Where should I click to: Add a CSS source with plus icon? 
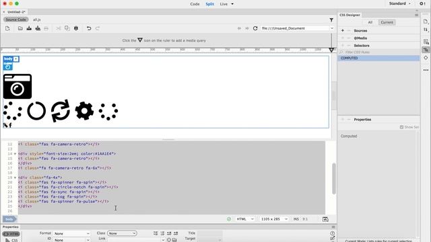(x=343, y=30)
